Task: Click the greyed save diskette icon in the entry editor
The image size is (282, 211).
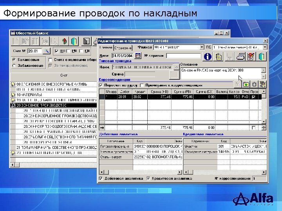Action: click(229, 56)
